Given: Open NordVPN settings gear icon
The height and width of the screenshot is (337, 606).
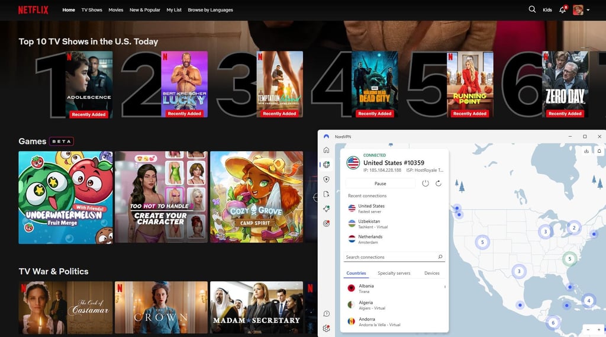Looking at the screenshot, I should coord(326,329).
